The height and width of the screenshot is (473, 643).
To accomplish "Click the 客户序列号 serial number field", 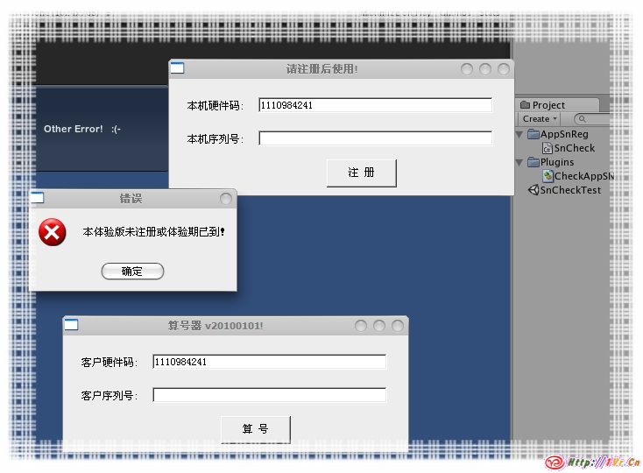I will click(x=269, y=395).
